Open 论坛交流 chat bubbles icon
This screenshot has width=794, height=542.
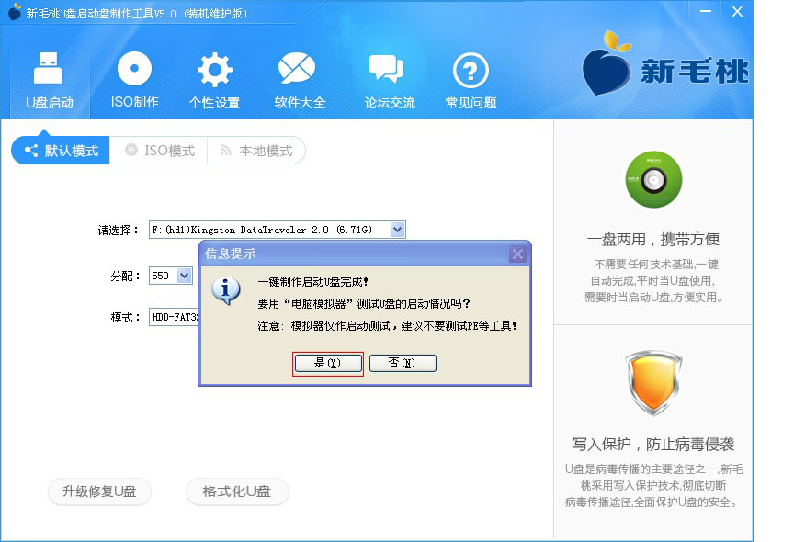pos(386,69)
